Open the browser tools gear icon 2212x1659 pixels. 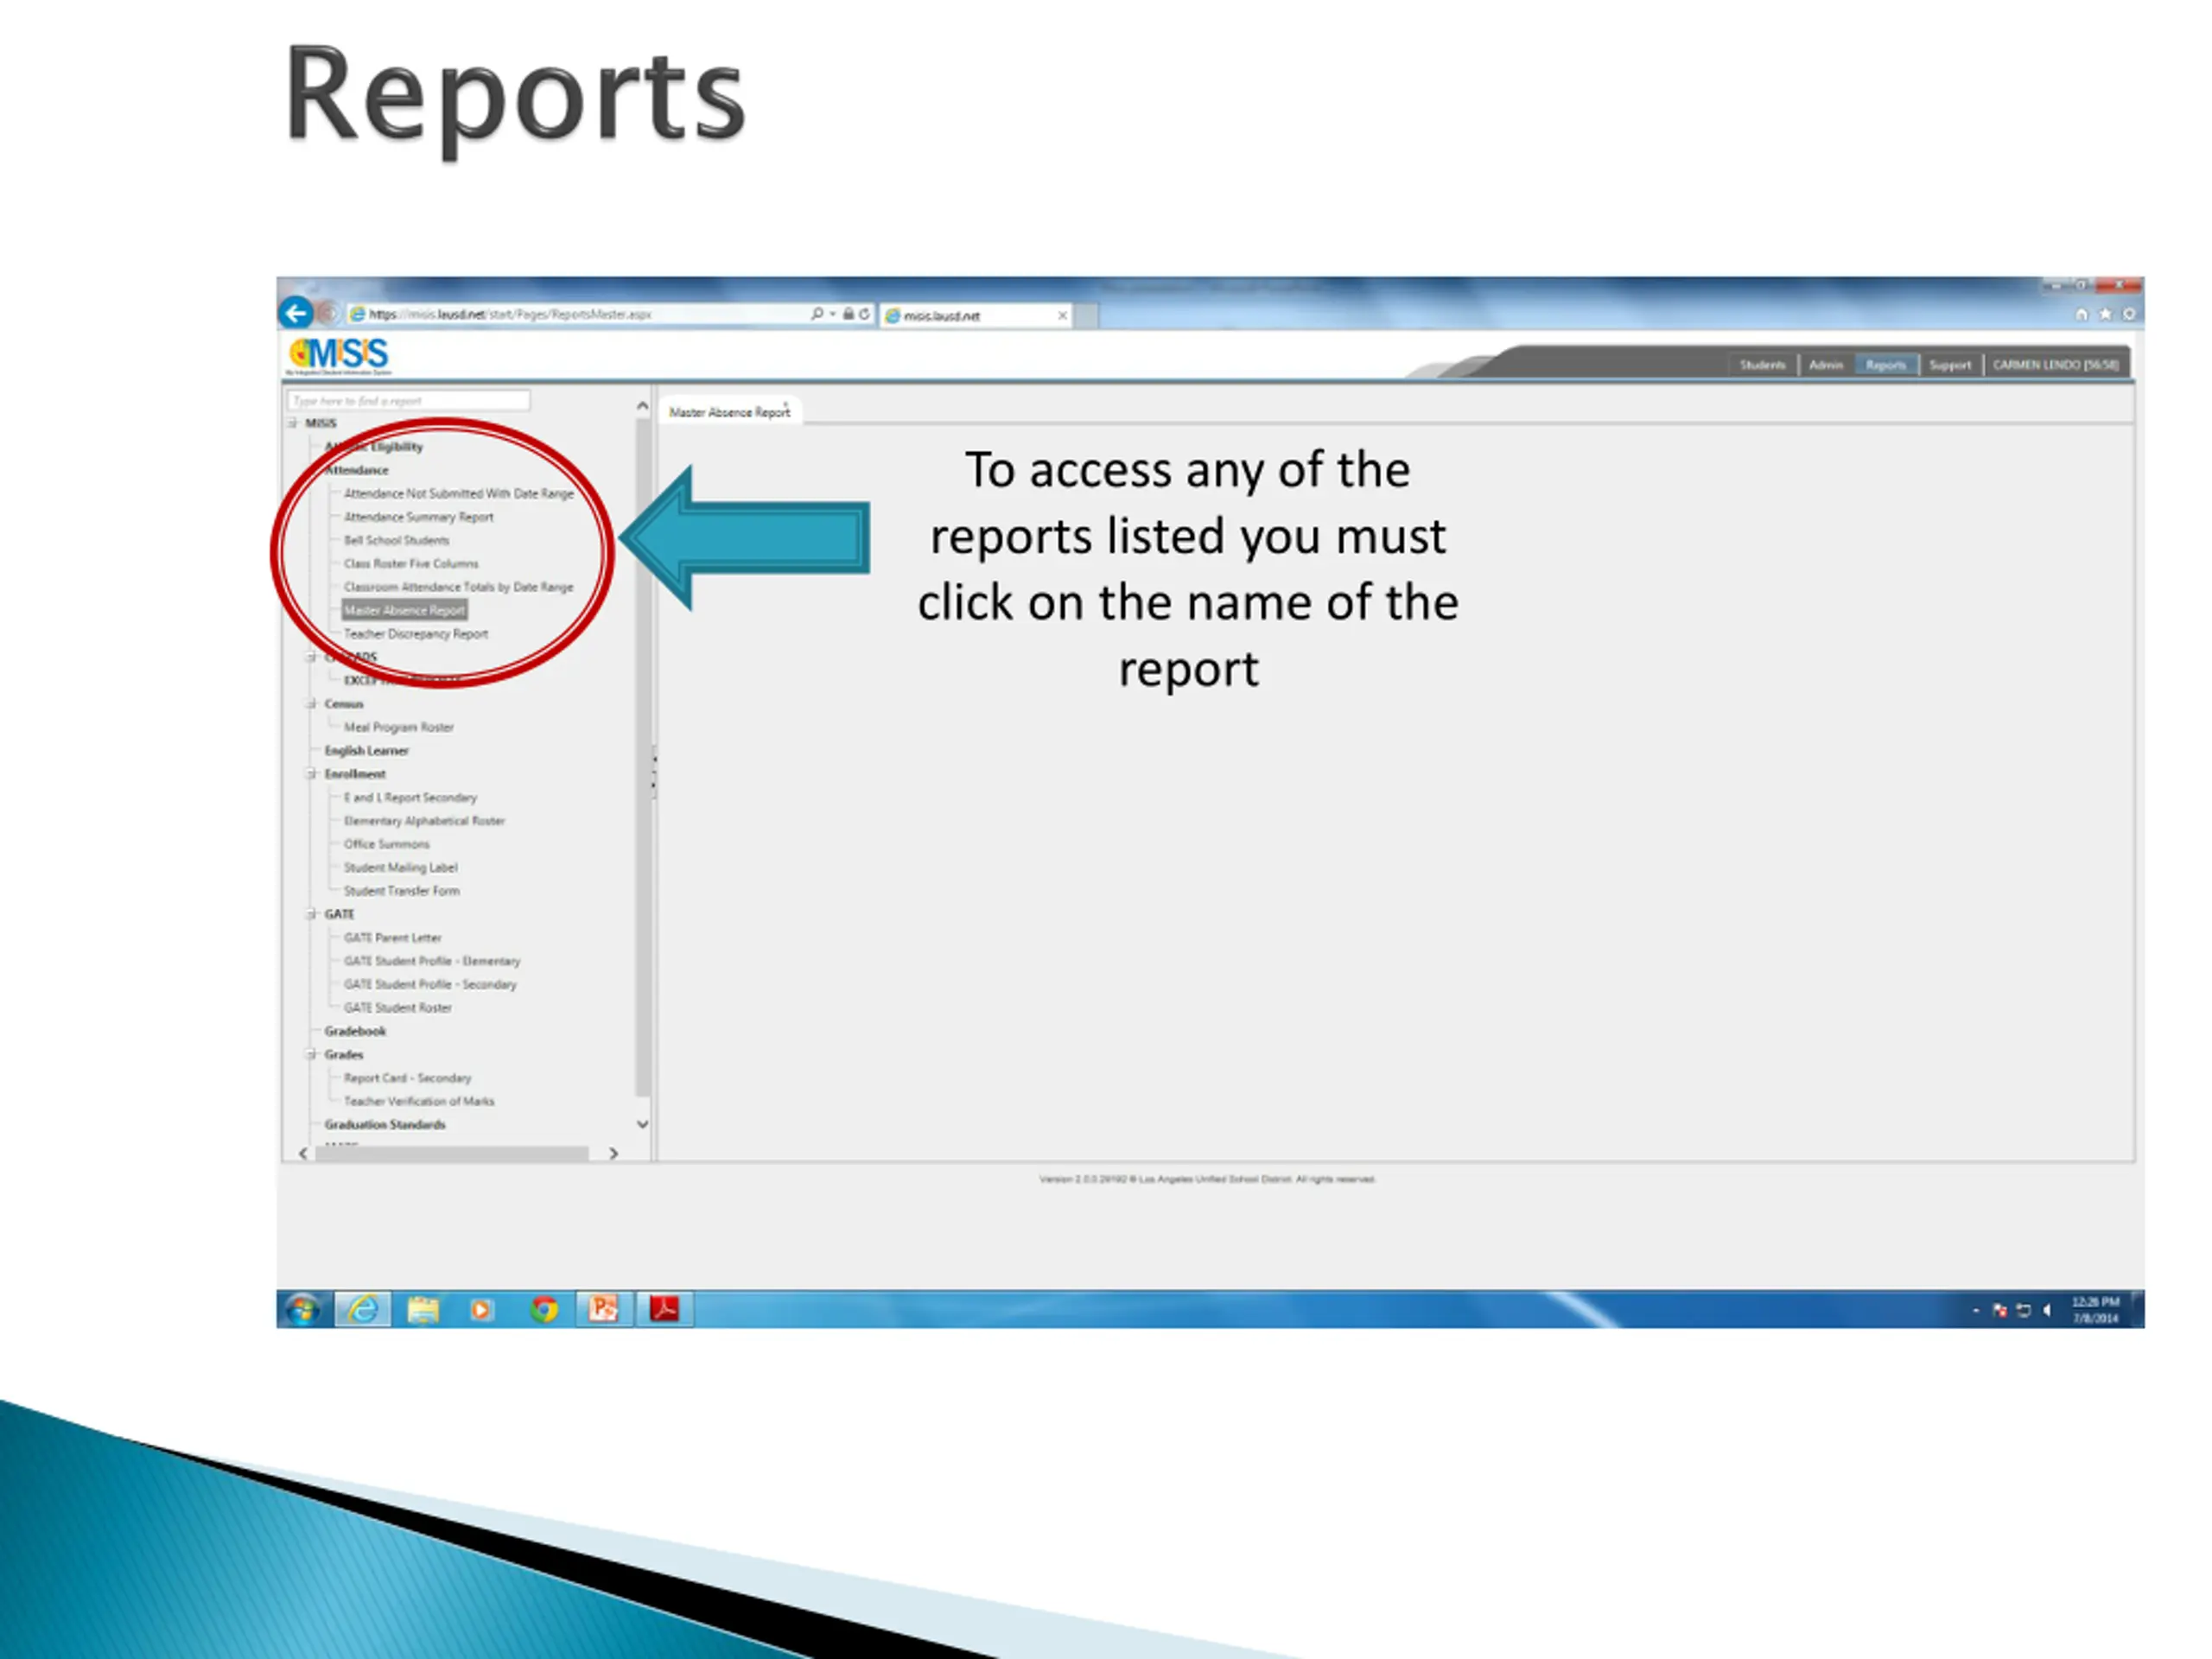2129,314
